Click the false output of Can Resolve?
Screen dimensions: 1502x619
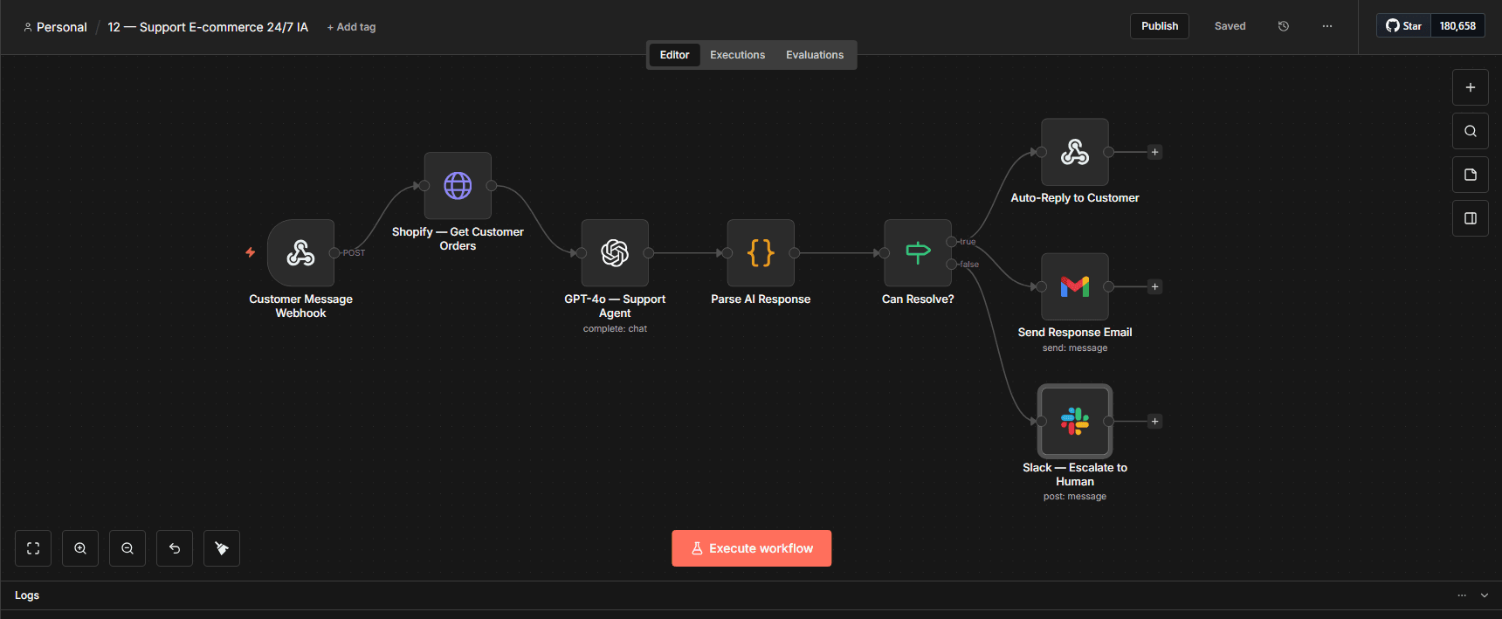tap(952, 264)
